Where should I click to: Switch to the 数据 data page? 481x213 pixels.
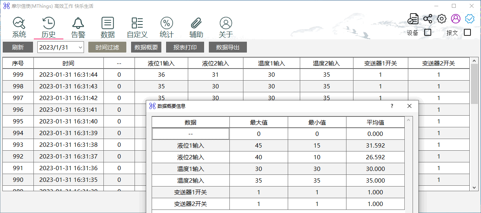coord(108,27)
